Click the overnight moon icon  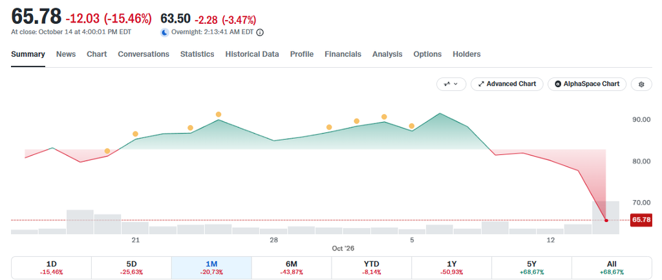click(x=165, y=32)
